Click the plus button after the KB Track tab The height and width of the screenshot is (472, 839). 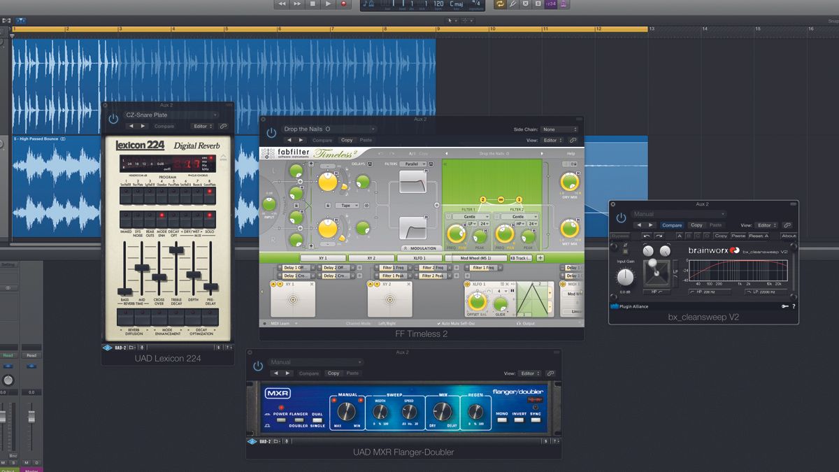(x=540, y=258)
